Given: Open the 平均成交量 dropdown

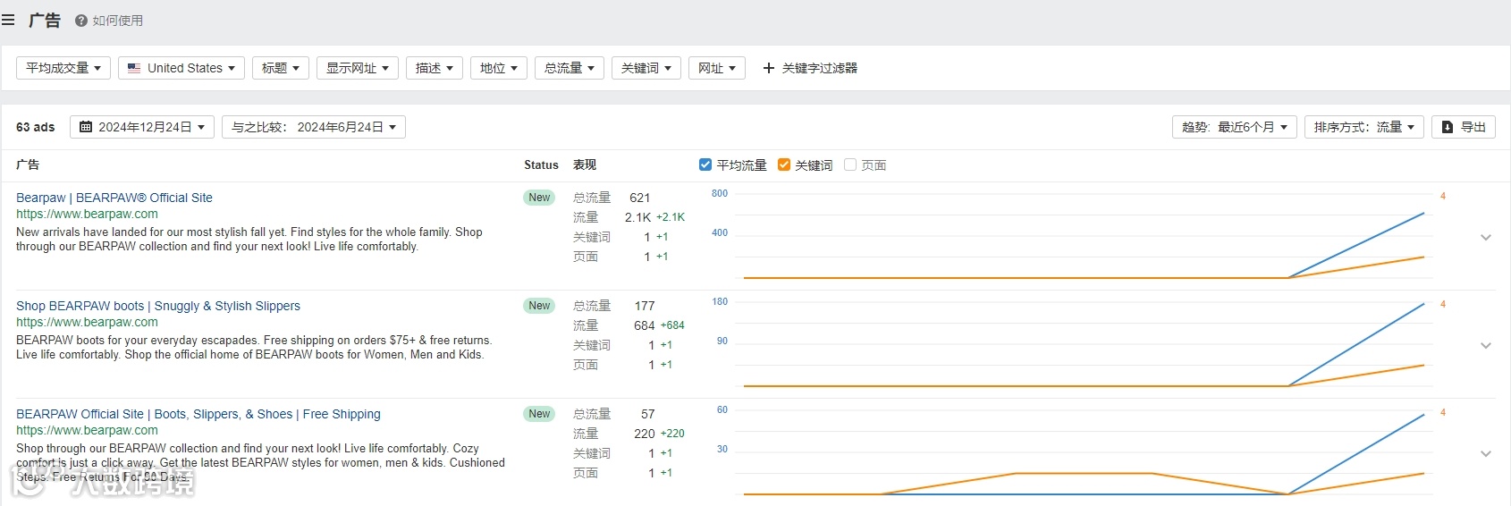Looking at the screenshot, I should tap(63, 68).
